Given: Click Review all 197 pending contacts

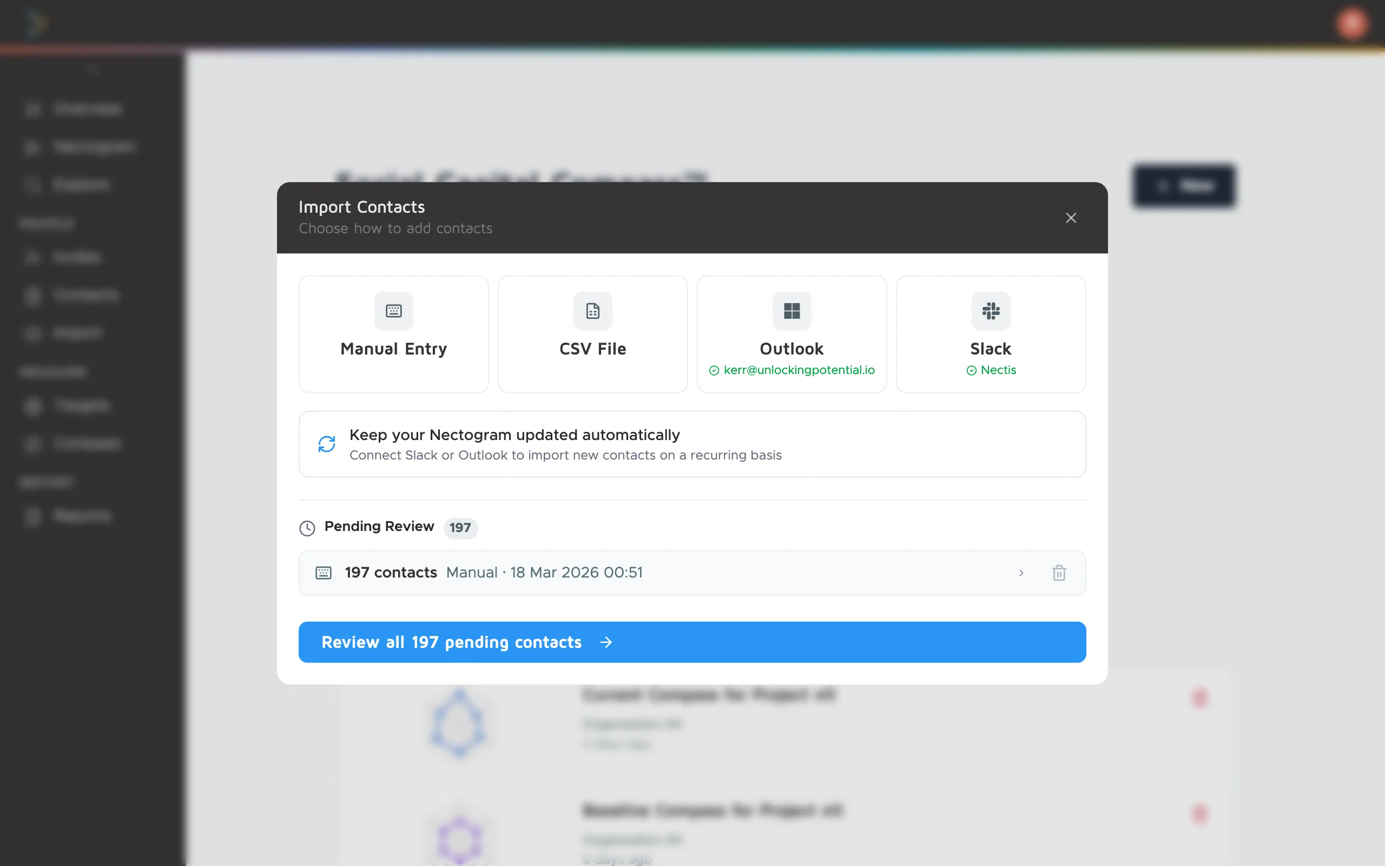Looking at the screenshot, I should pos(691,642).
